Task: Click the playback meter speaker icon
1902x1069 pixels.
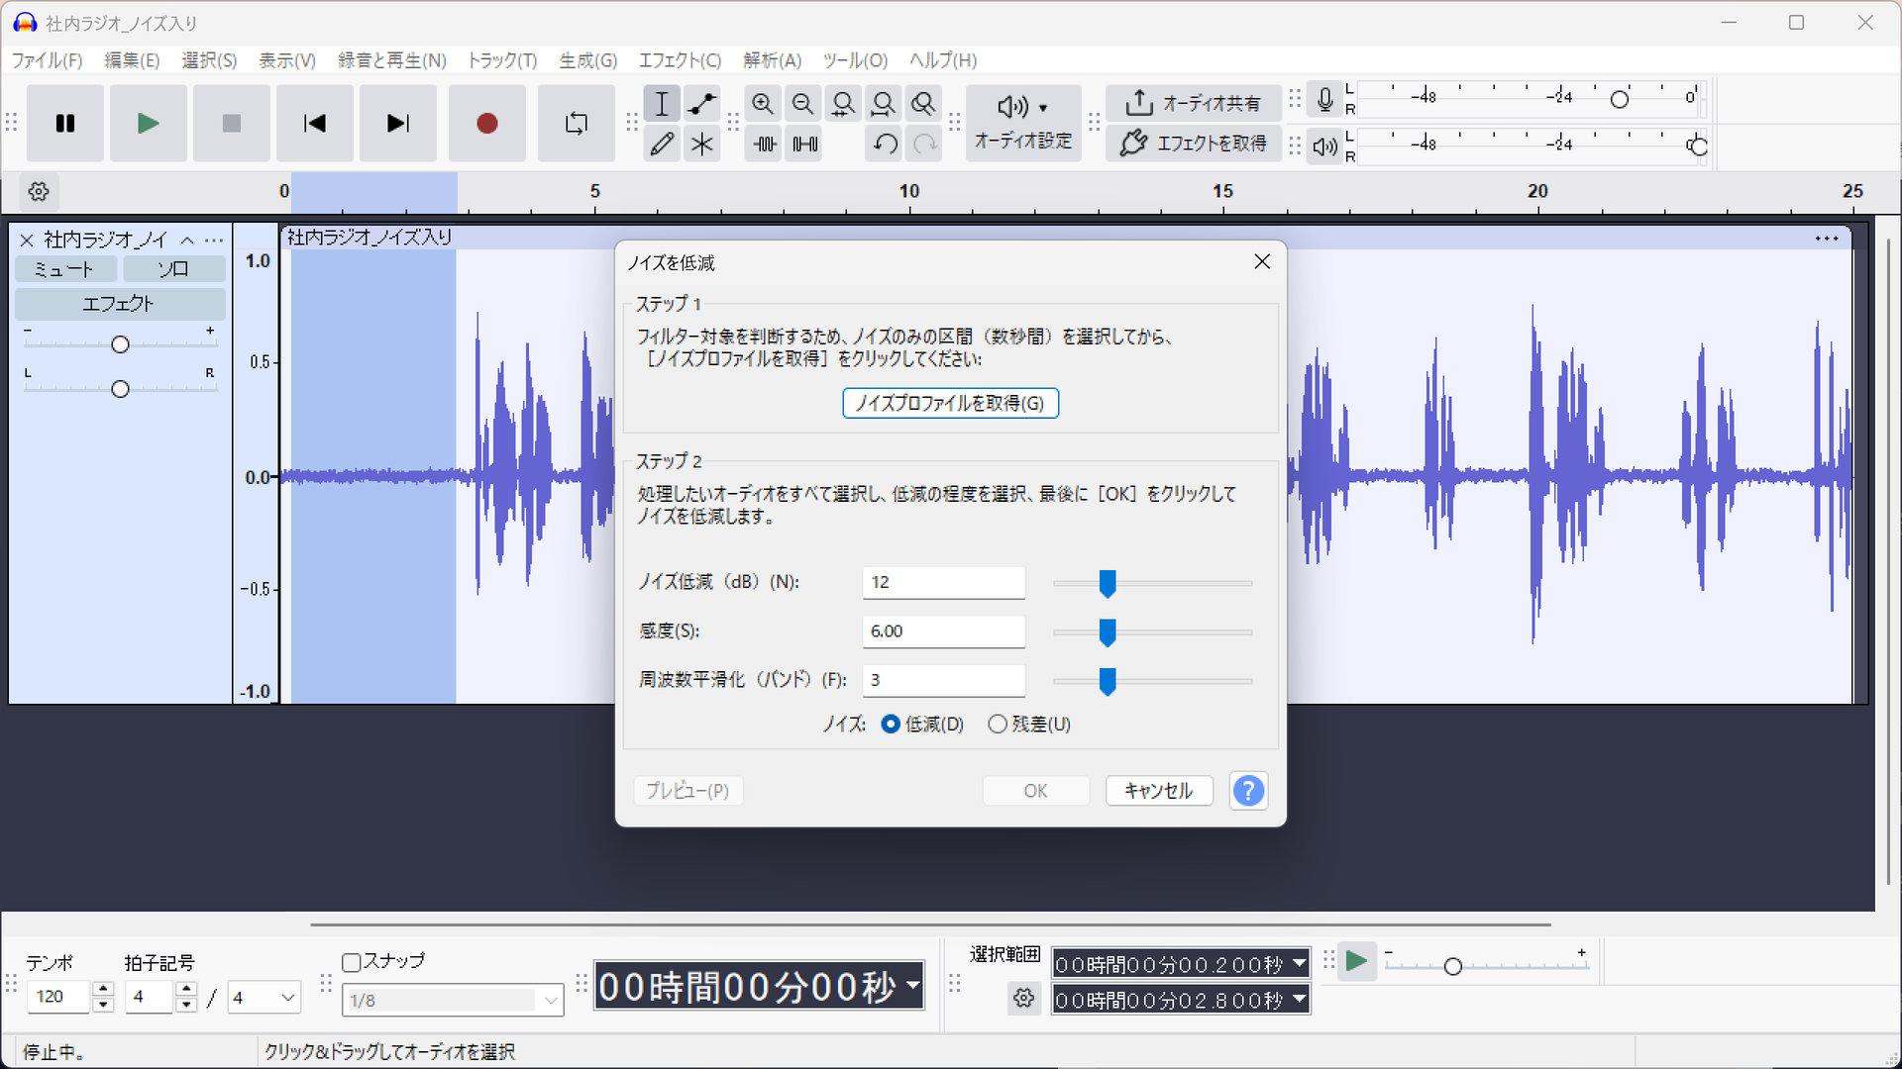Action: (x=1324, y=146)
